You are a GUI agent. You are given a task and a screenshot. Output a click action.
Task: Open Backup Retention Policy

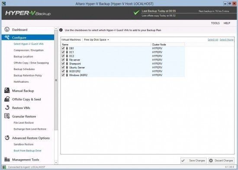(28, 75)
